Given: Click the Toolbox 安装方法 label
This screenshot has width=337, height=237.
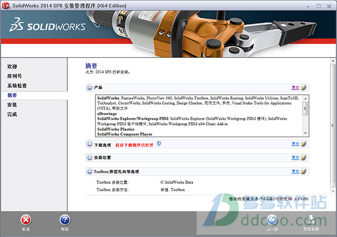Looking at the screenshot, I should [x=112, y=190].
